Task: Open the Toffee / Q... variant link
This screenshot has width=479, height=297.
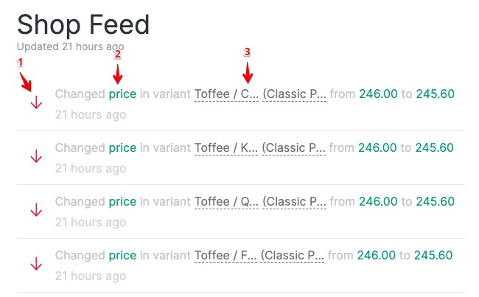Action: point(226,201)
